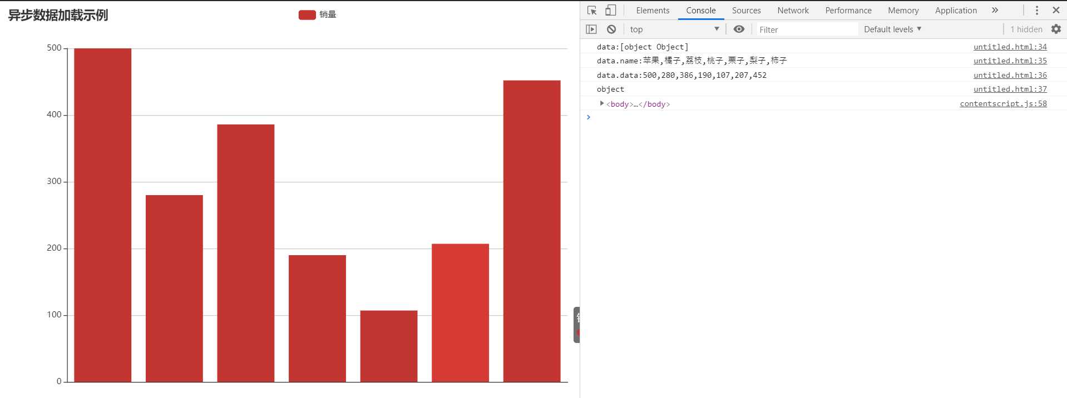Click the console prompt input line
1067x398 pixels.
coord(823,117)
